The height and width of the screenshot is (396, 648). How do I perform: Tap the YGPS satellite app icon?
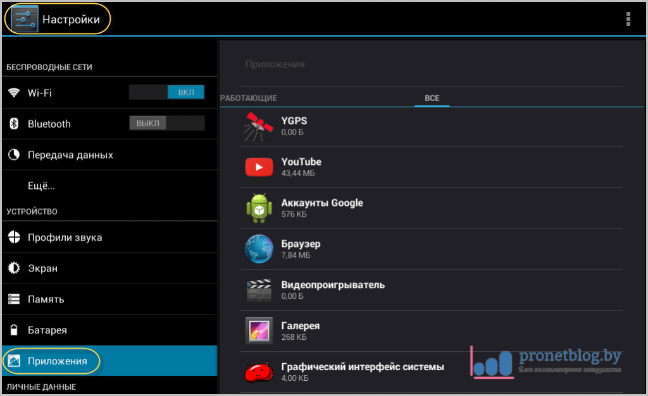[258, 126]
